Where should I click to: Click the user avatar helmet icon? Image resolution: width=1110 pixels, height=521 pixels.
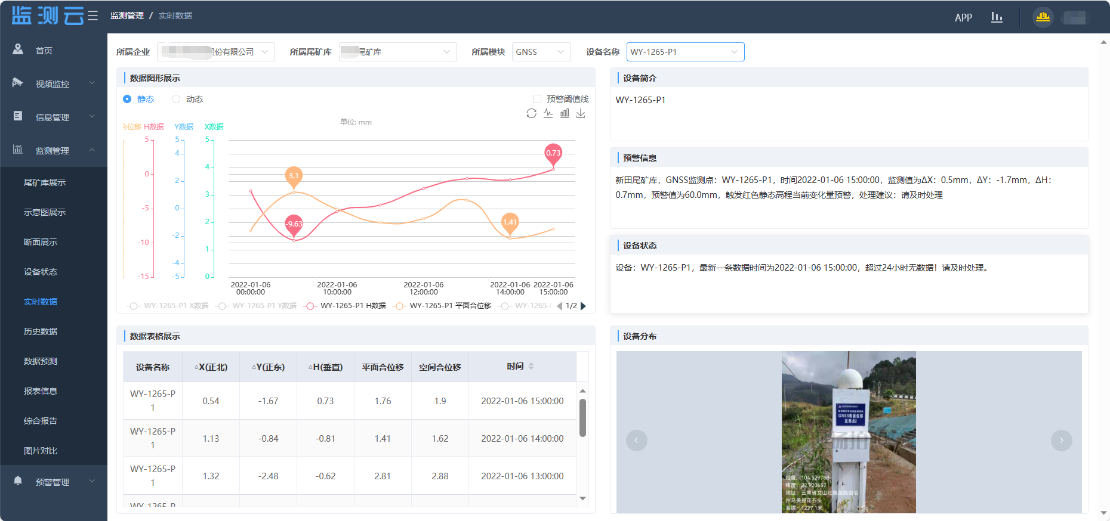pyautogui.click(x=1043, y=17)
